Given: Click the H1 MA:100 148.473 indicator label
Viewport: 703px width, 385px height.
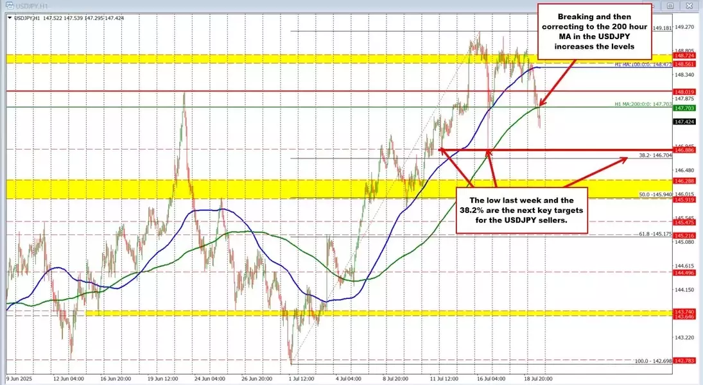Looking at the screenshot, I should 643,65.
